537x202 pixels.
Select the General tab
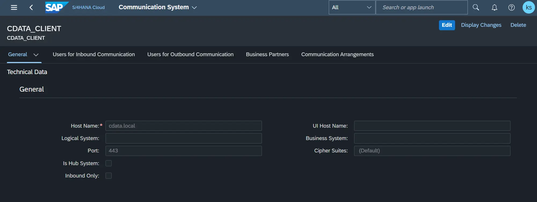pos(18,54)
